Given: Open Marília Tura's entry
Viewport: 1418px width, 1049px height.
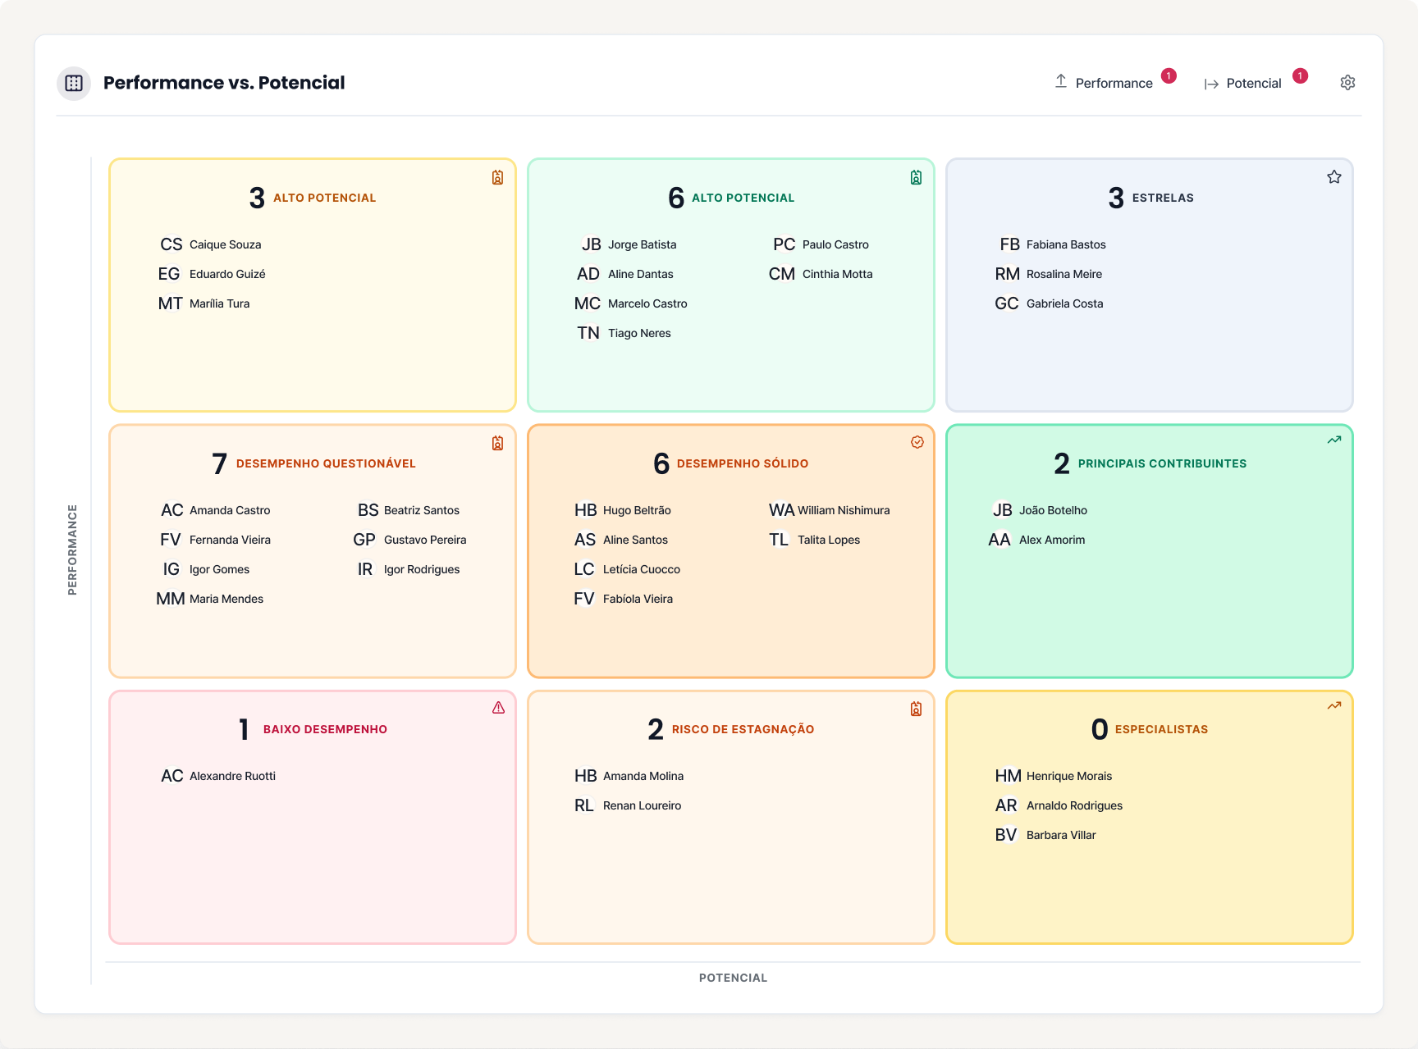Looking at the screenshot, I should coord(204,303).
